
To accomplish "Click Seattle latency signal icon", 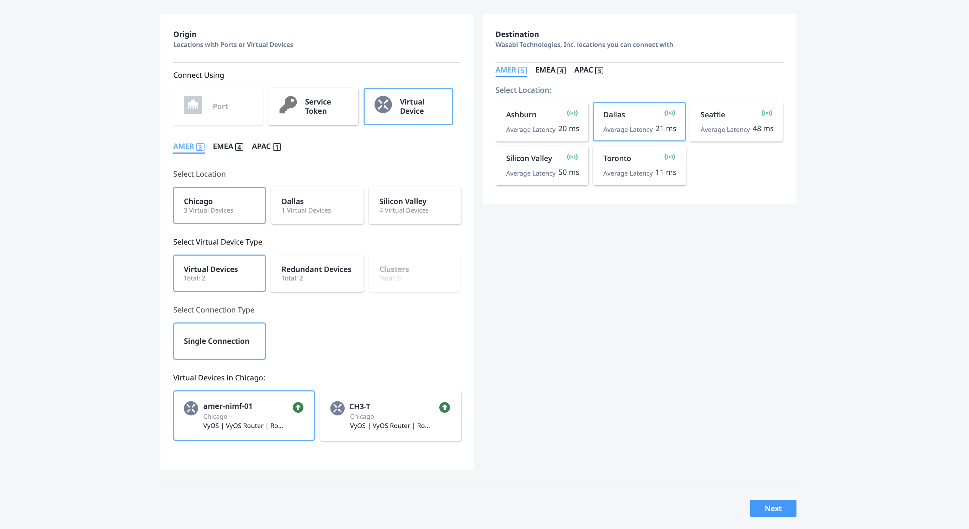I will point(767,113).
